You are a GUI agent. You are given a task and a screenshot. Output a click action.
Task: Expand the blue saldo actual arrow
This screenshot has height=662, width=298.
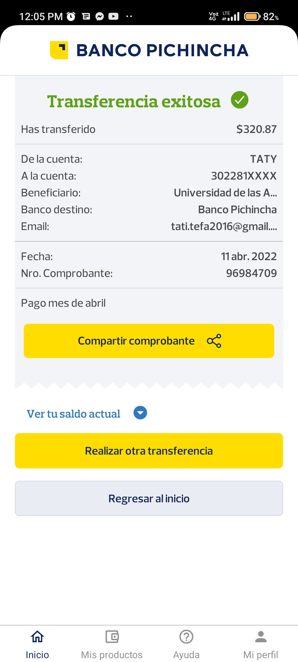pyautogui.click(x=140, y=413)
